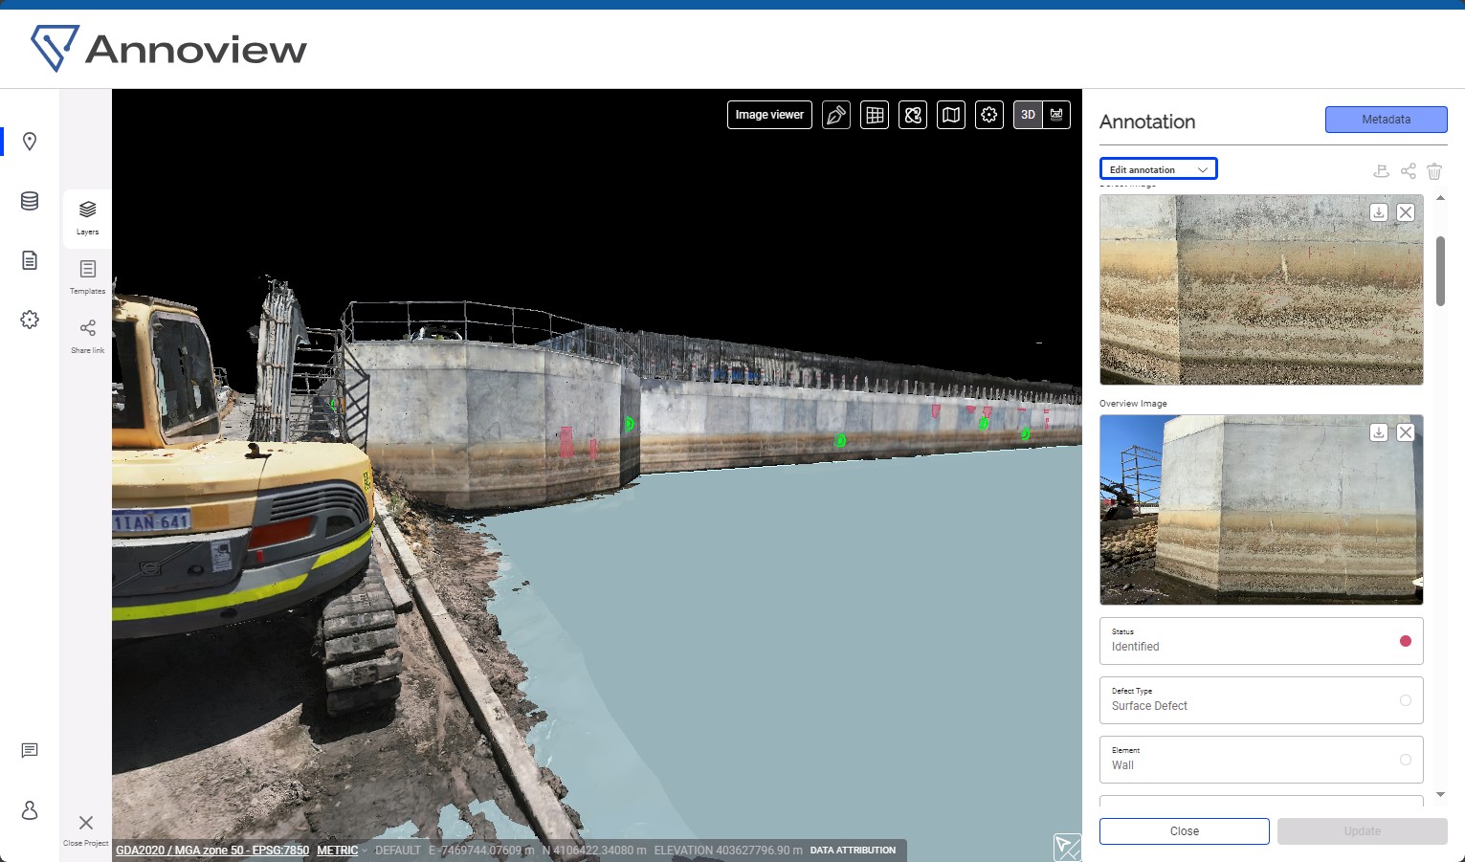Select the pen drawing tool in the viewer toolbar

(x=835, y=115)
